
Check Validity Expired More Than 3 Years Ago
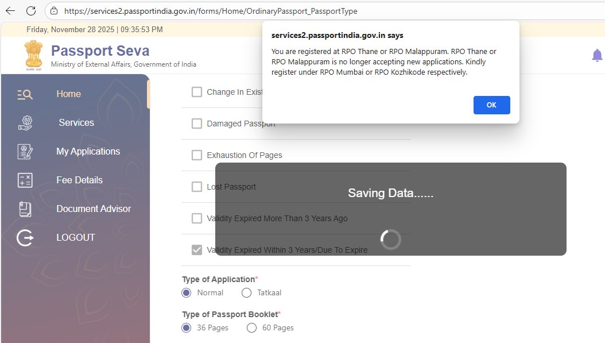click(x=197, y=219)
